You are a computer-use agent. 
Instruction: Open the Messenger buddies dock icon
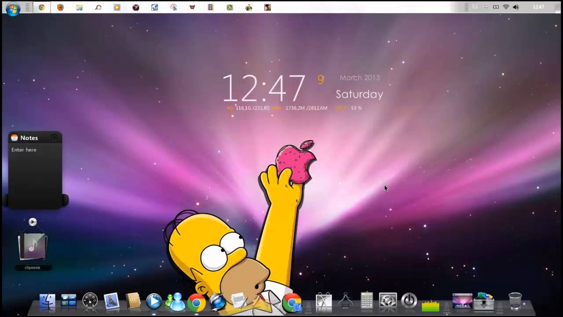(175, 302)
